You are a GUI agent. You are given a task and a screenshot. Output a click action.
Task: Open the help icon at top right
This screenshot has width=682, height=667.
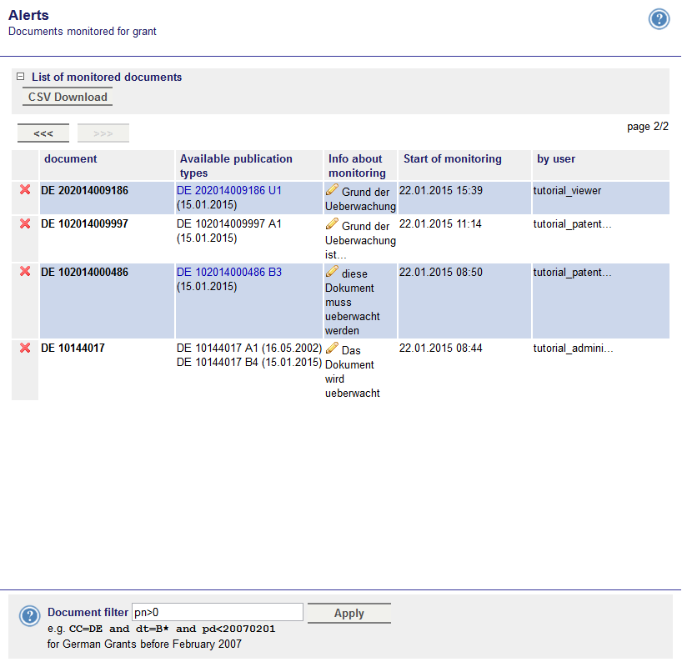tap(659, 19)
